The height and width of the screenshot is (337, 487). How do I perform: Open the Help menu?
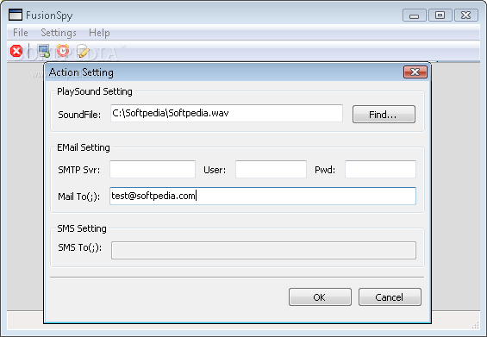click(x=99, y=33)
